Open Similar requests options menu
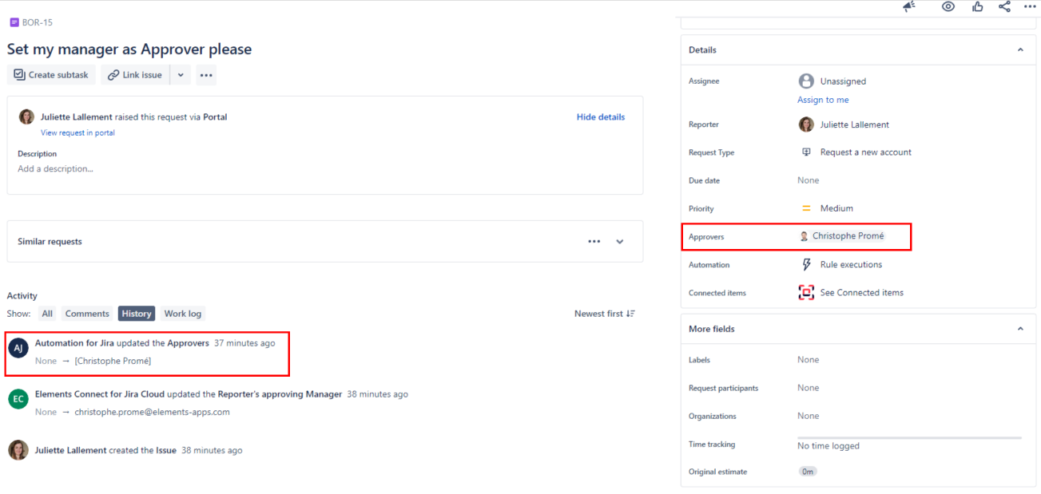 point(594,242)
